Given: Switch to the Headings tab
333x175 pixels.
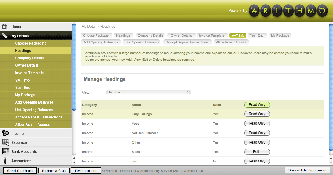Looking at the screenshot, I should pos(123,35).
